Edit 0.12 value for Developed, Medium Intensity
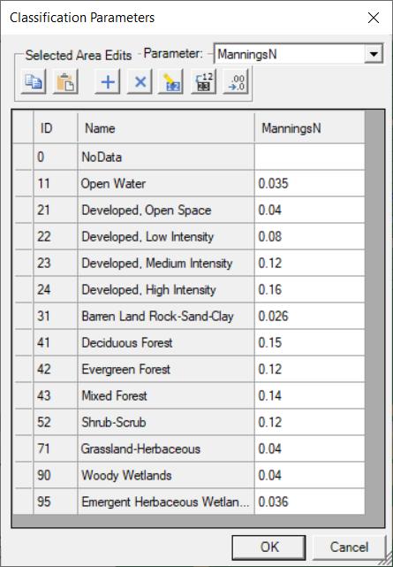This screenshot has height=567, width=393. [310, 263]
